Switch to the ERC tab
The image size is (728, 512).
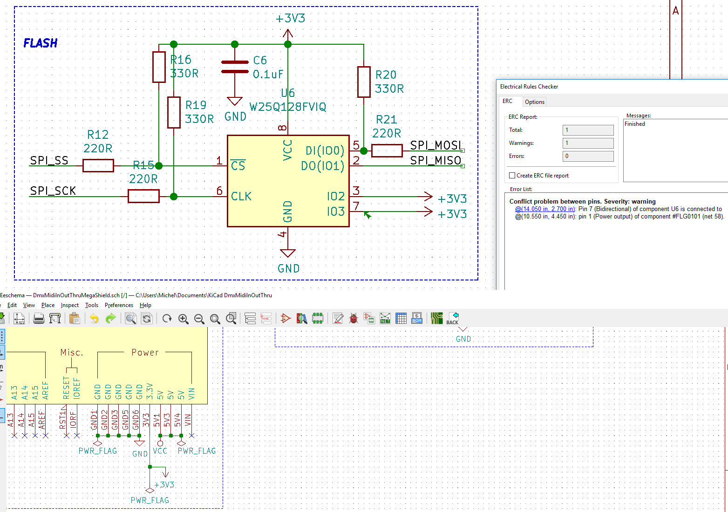507,101
